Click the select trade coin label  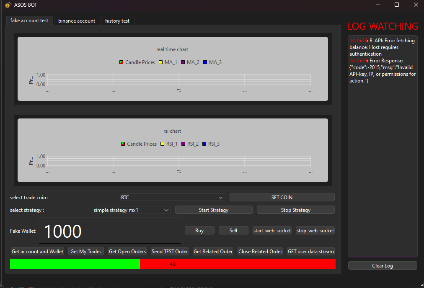29,198
